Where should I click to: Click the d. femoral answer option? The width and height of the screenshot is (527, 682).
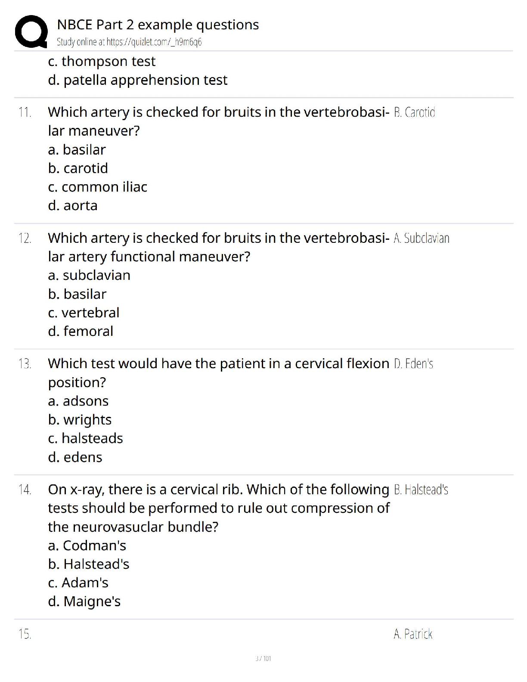(x=81, y=332)
